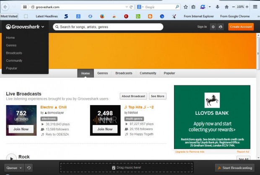Select Popular in the sidebar menu
Viewport: 260px width, 175px height.
(x=12, y=68)
